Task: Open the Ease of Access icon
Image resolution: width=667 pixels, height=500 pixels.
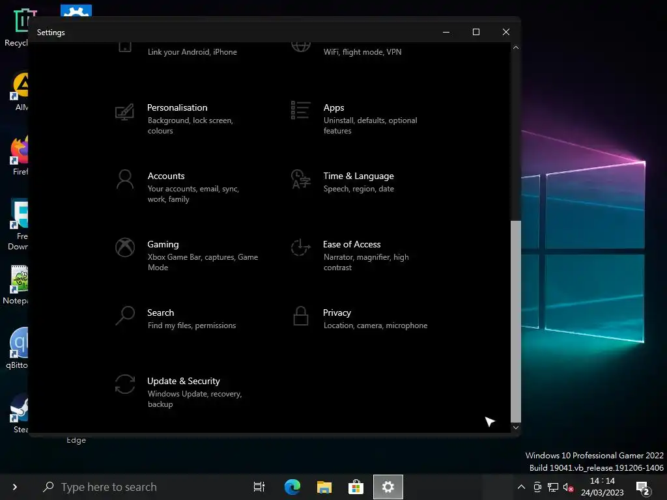Action: point(301,247)
